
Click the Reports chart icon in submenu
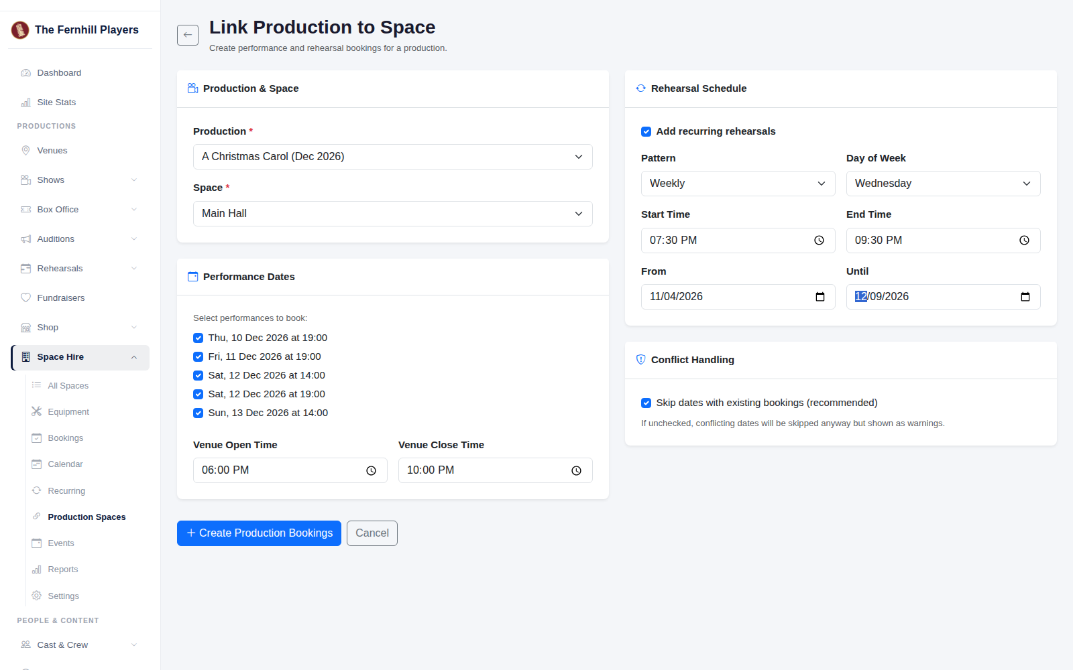[x=36, y=569]
